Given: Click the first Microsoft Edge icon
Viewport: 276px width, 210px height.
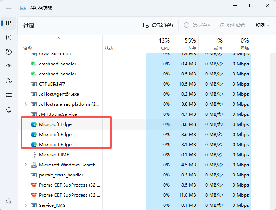Looking at the screenshot, I should click(34, 124).
